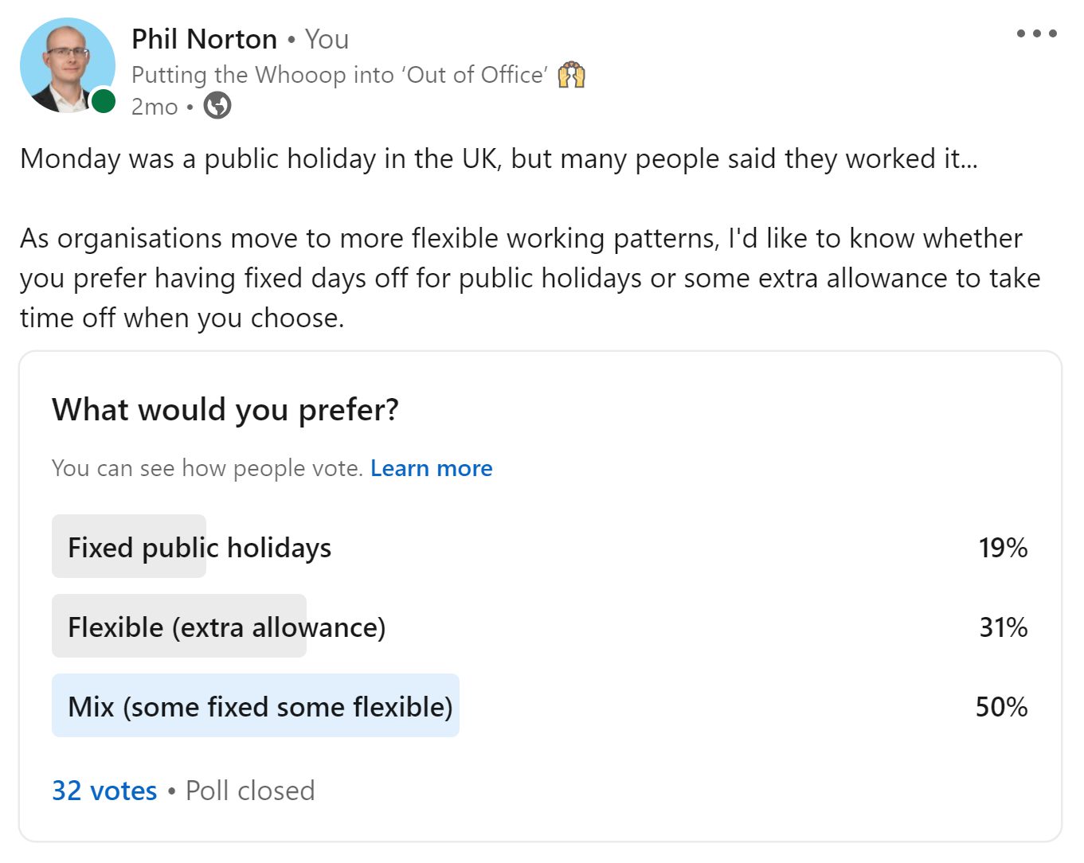Screen dimensions: 1084x863
Task: Click the 'What would you prefer?' poll title
Action: coord(225,410)
